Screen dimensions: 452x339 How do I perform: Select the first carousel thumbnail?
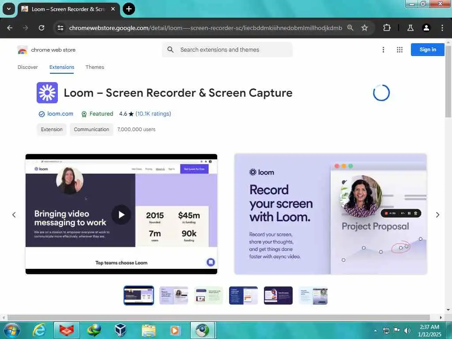pos(139,295)
